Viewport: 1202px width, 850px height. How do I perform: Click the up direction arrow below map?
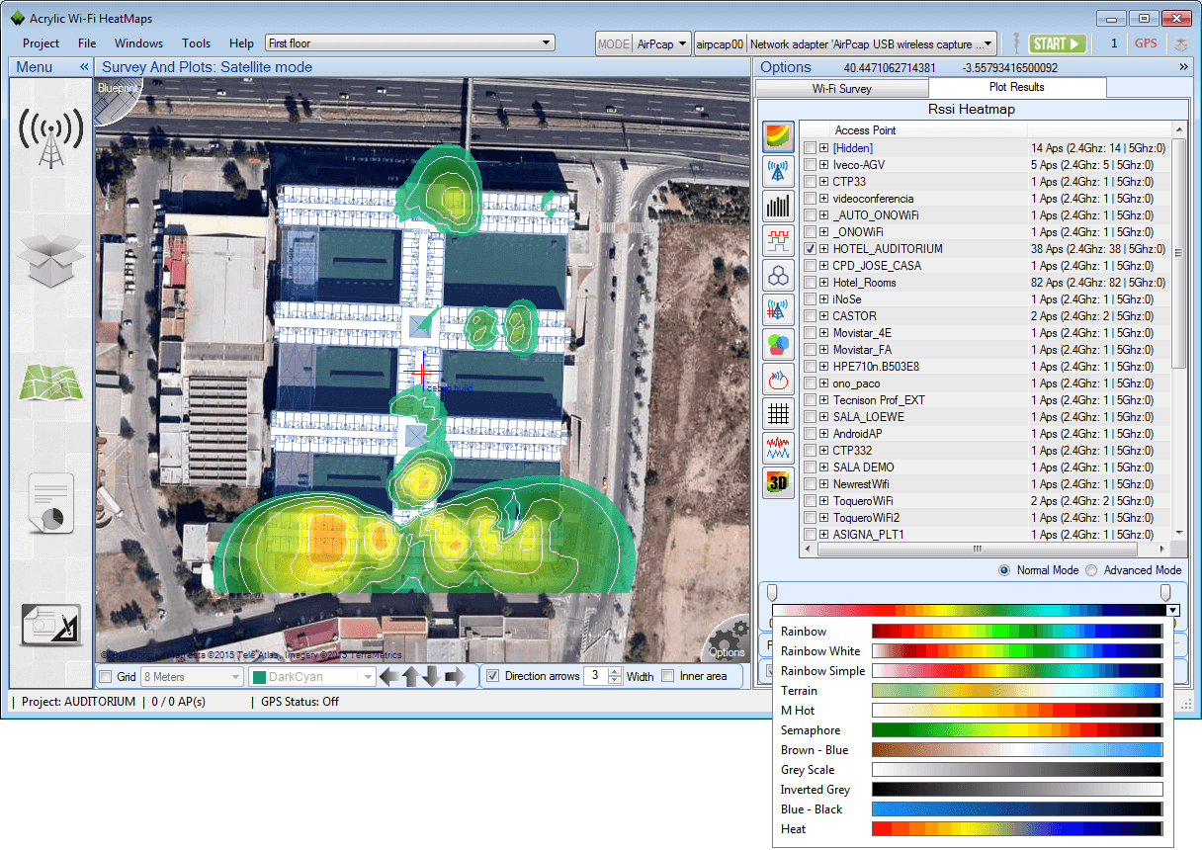pos(411,676)
